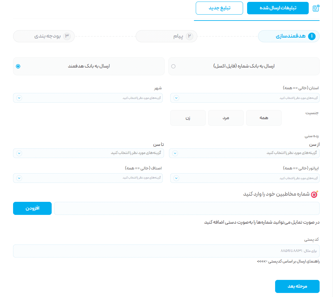Open the اصناف guilds dropdown
Image resolution: width=333 pixels, height=297 pixels.
point(88,178)
